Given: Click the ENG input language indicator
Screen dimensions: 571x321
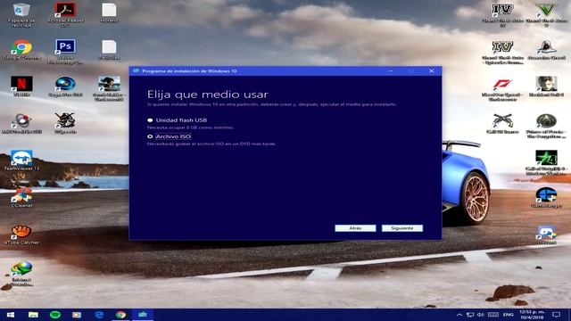Looking at the screenshot, I should (509, 315).
